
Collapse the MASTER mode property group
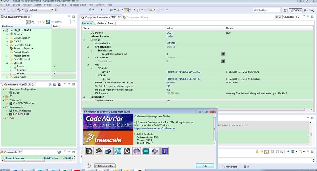[88, 47]
